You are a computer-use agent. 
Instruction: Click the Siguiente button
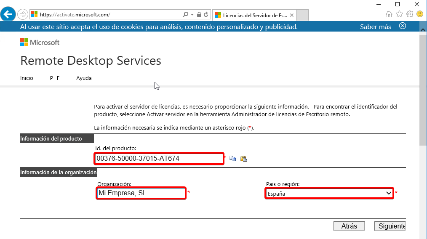point(390,226)
